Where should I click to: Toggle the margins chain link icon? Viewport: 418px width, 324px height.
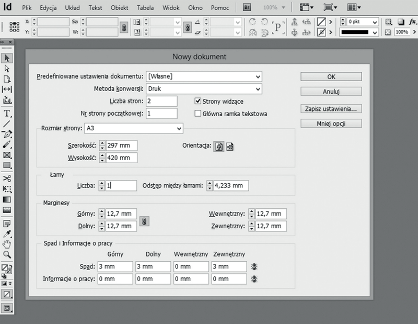coord(145,220)
